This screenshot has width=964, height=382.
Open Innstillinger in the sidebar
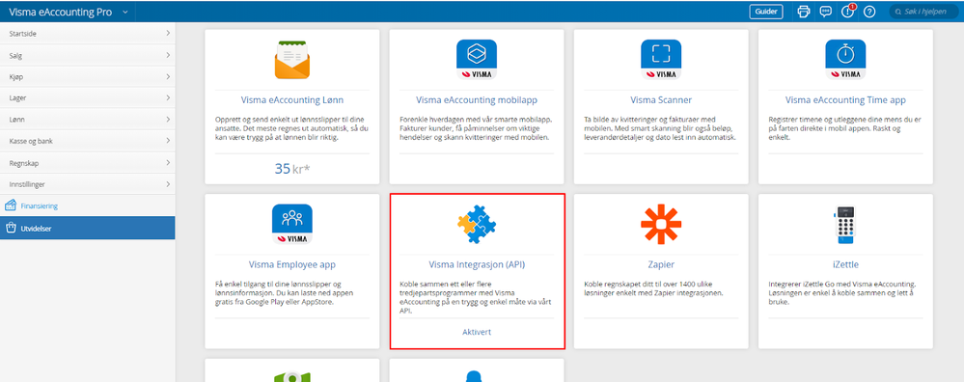click(x=87, y=183)
